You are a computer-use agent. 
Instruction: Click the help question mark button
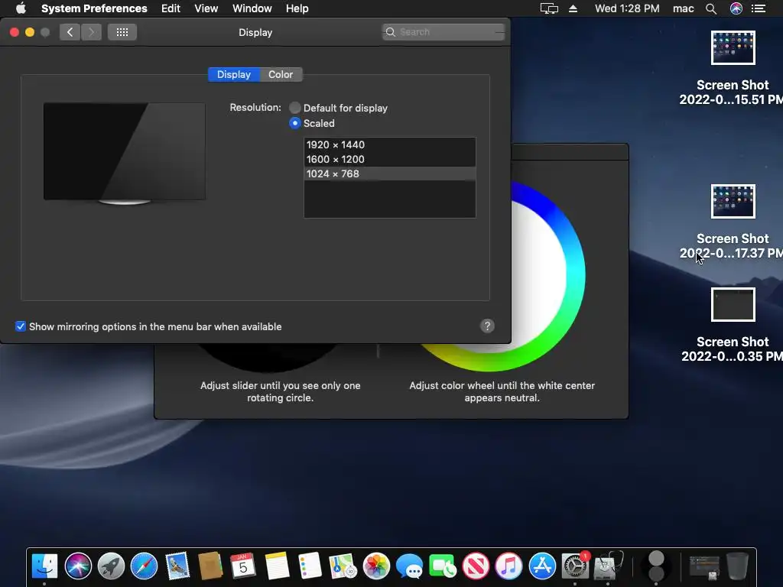coord(487,326)
